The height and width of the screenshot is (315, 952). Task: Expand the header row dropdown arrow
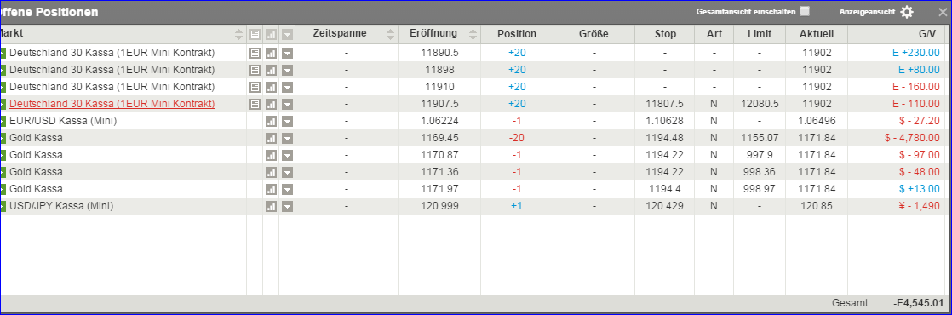click(287, 35)
